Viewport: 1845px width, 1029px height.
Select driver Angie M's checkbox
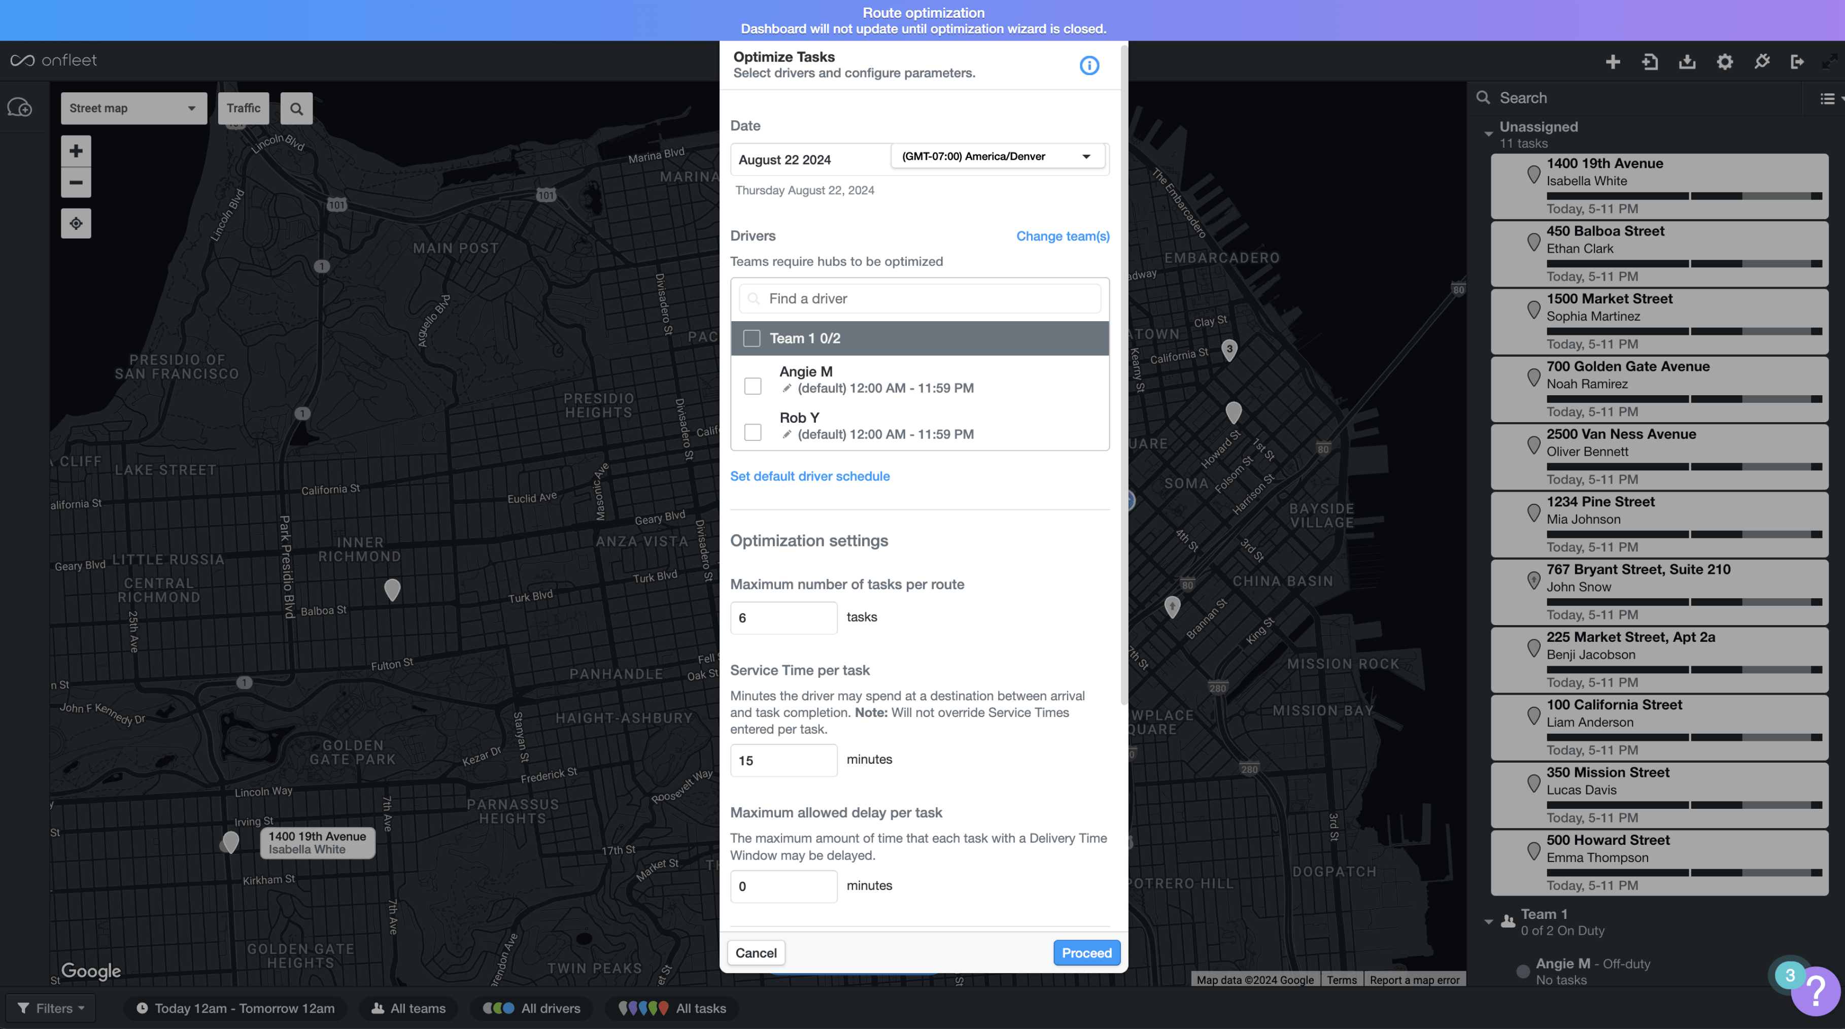753,386
